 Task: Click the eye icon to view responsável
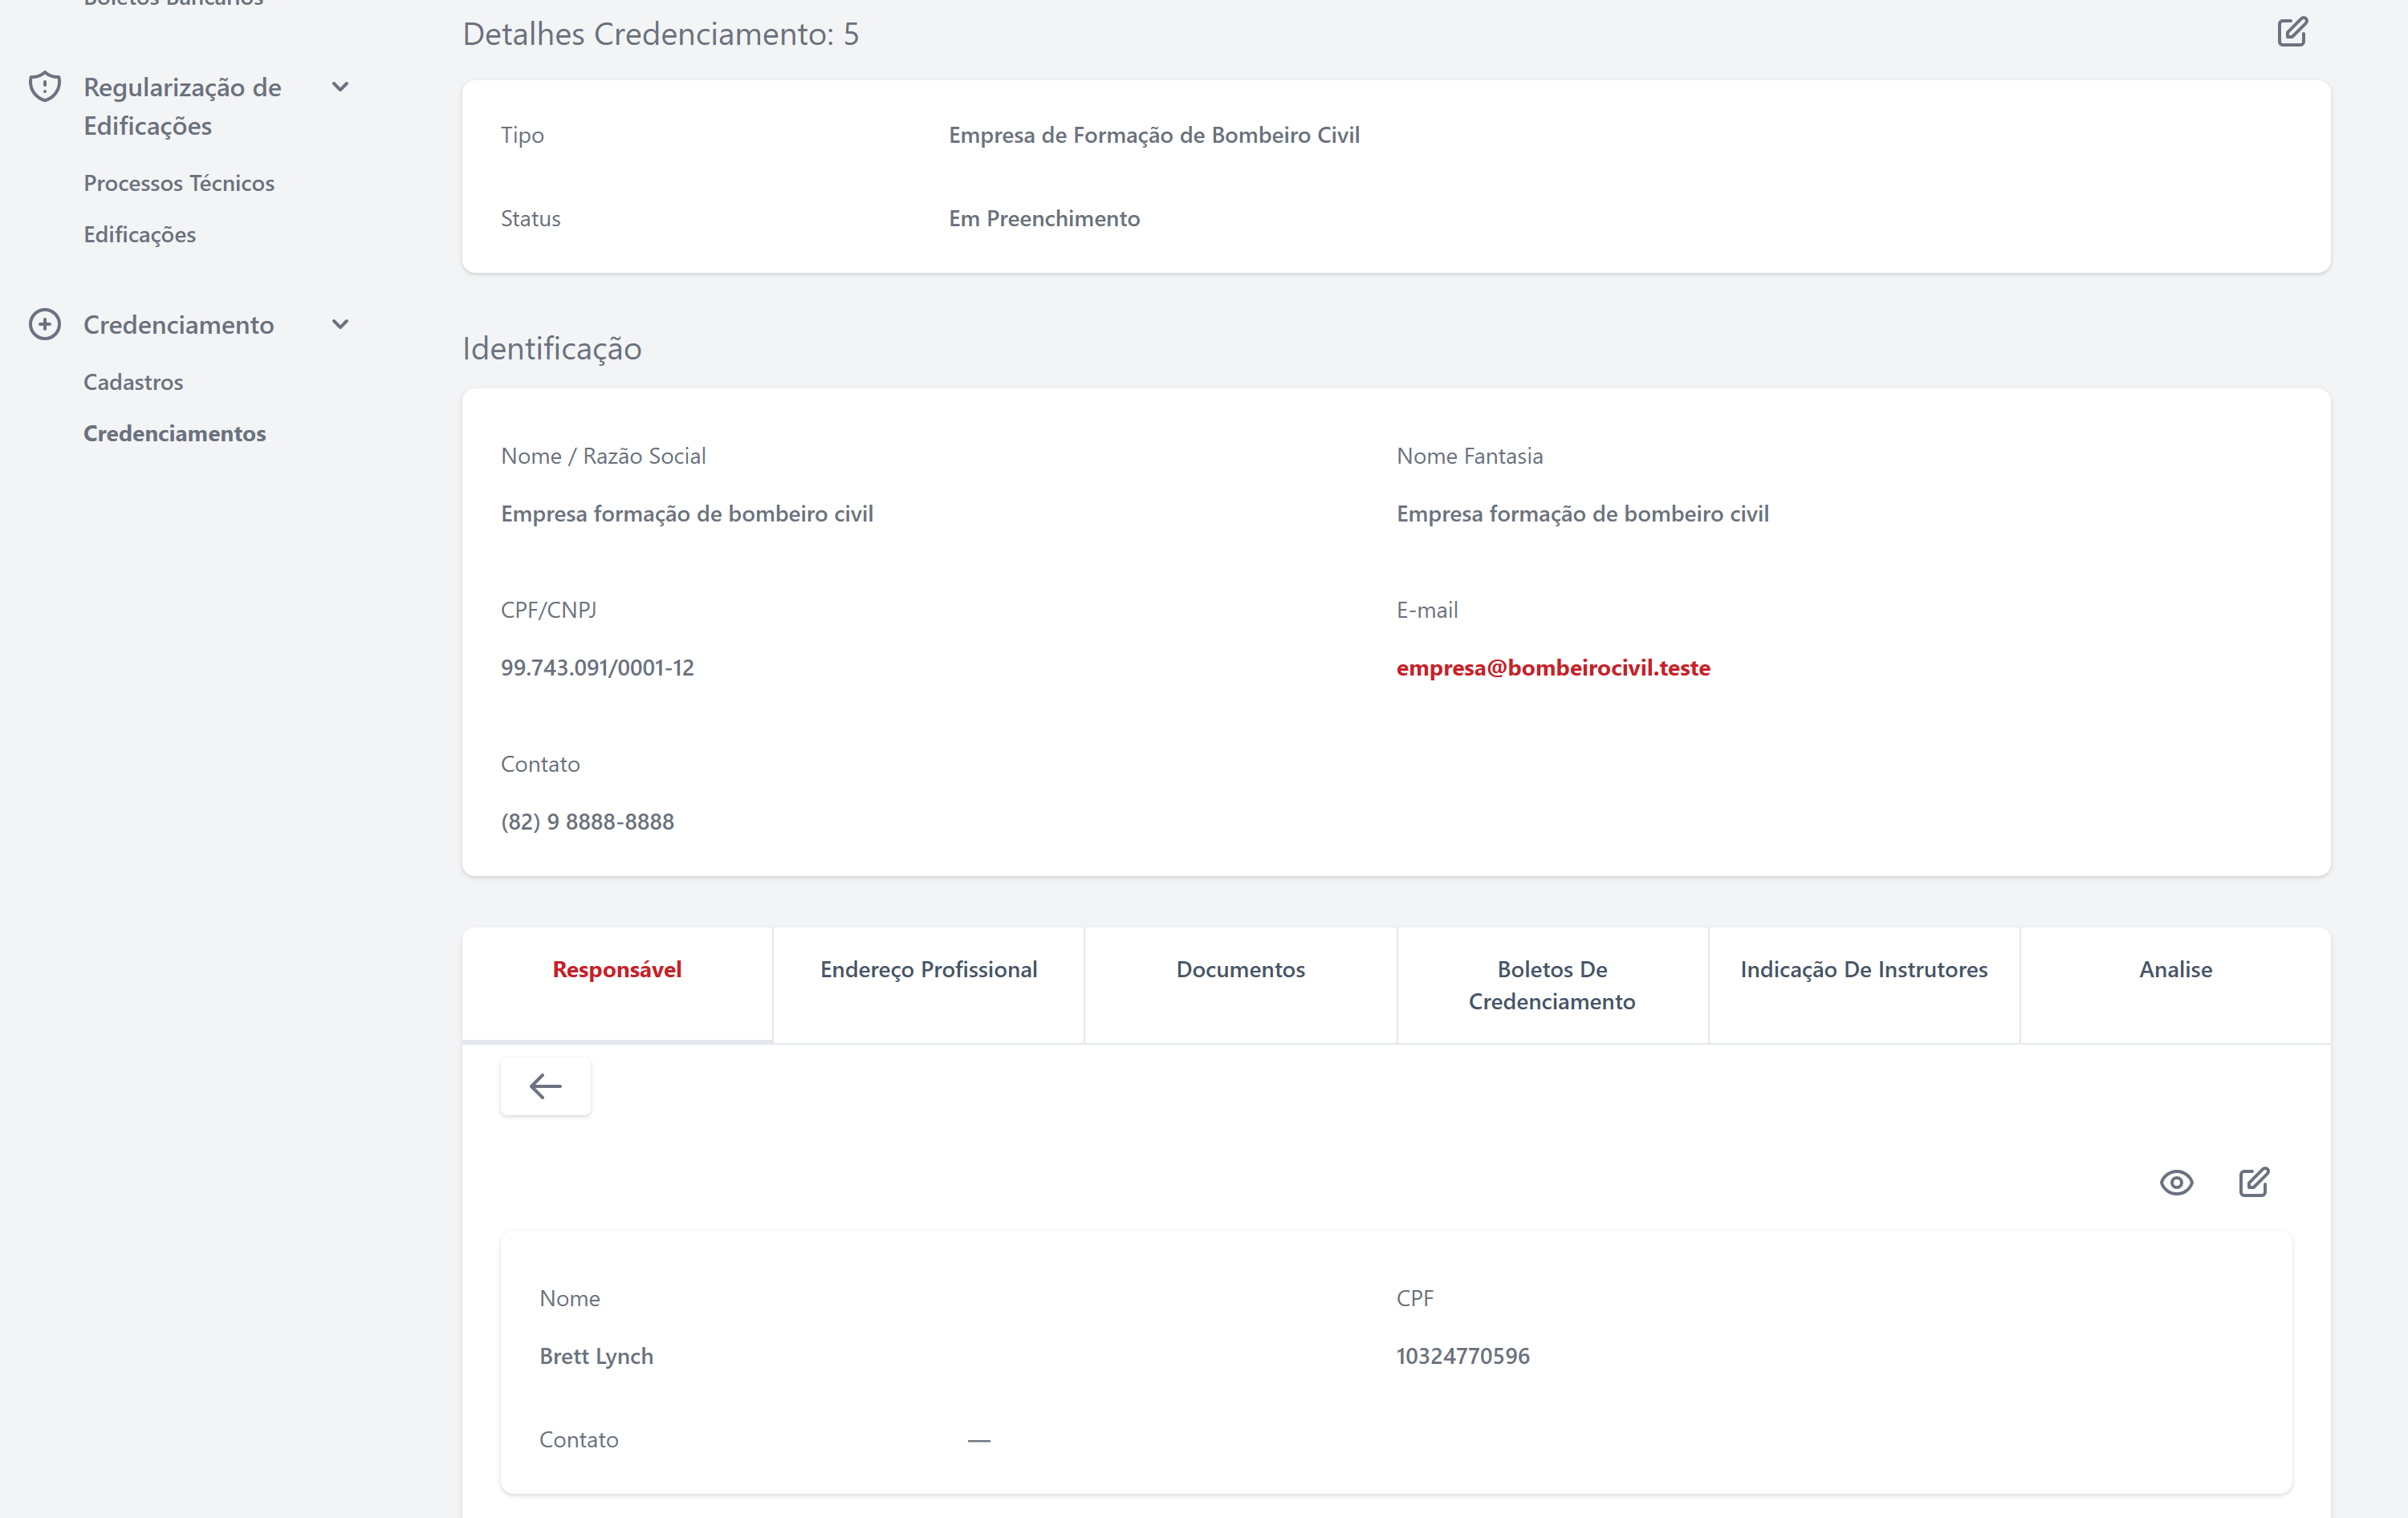point(2176,1182)
